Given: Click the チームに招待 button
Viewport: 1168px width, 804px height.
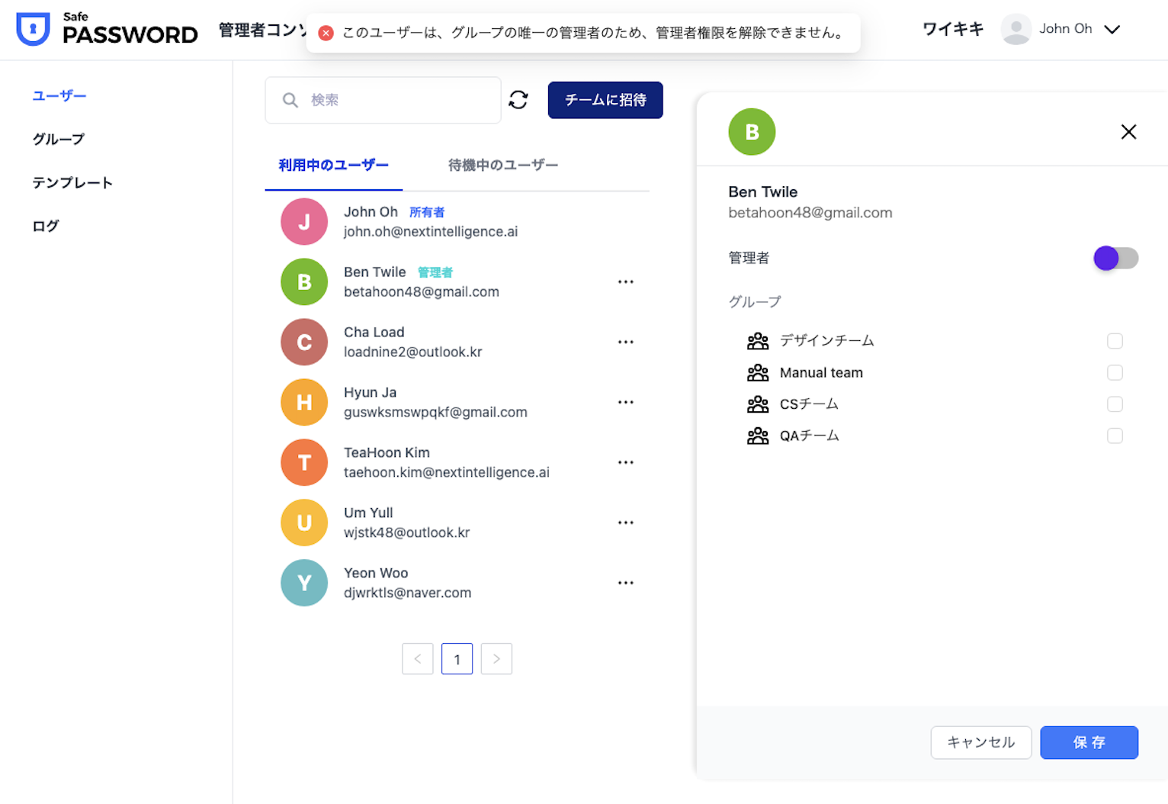Looking at the screenshot, I should [605, 100].
